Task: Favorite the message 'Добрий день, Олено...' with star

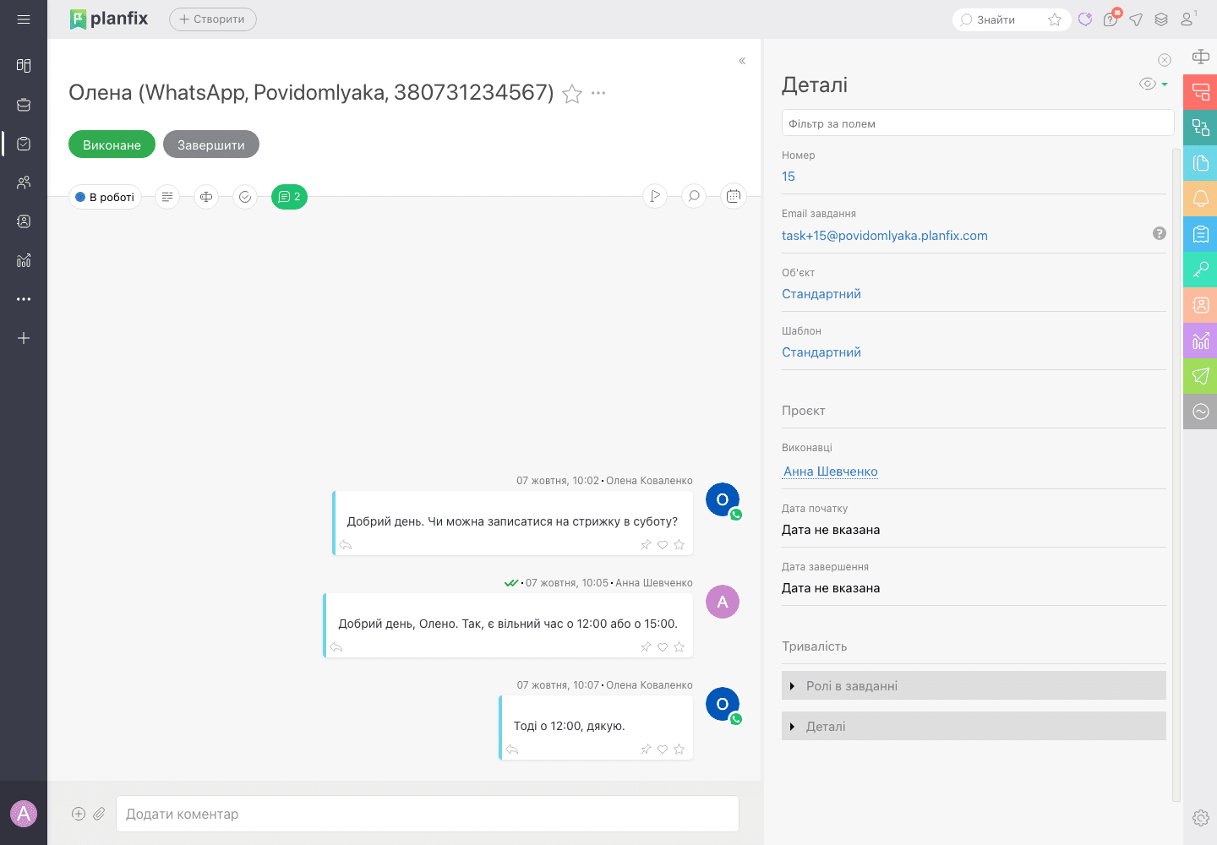Action: pyautogui.click(x=679, y=647)
